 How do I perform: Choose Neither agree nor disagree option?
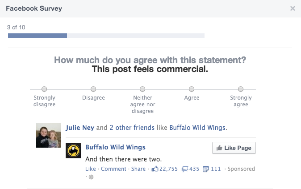tap(142, 89)
